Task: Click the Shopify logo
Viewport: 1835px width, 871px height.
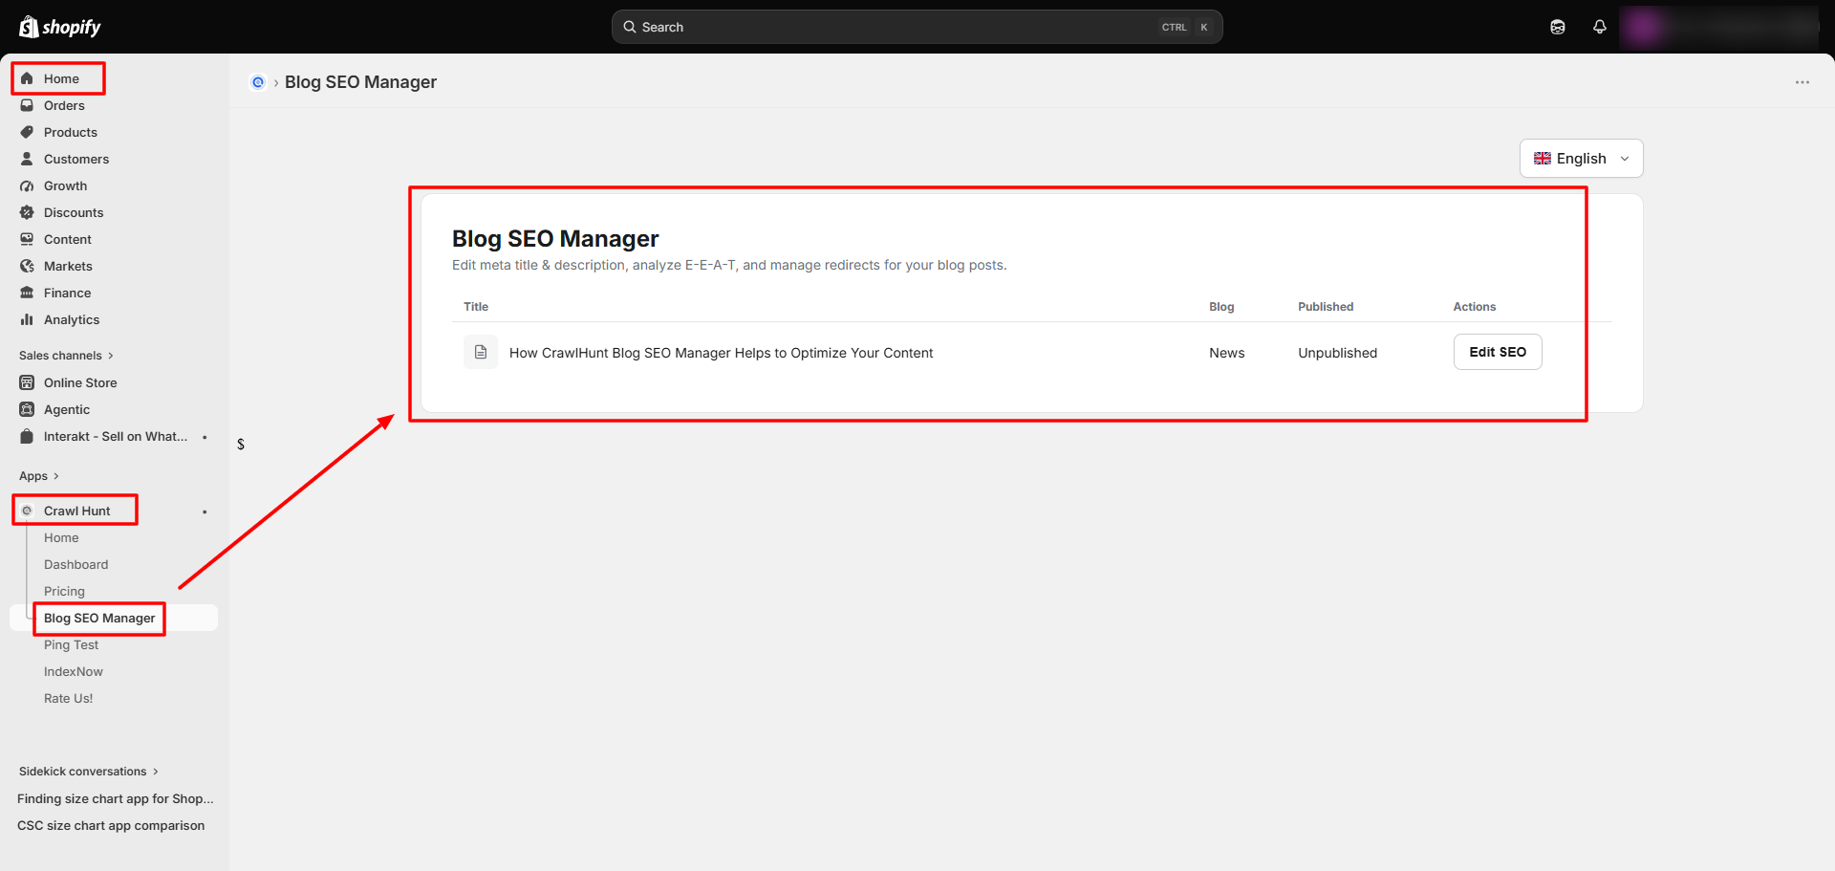Action: tap(60, 27)
